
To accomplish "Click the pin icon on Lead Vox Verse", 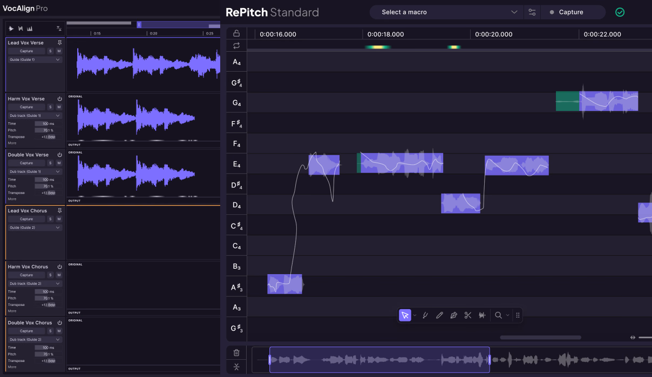I will (x=59, y=43).
